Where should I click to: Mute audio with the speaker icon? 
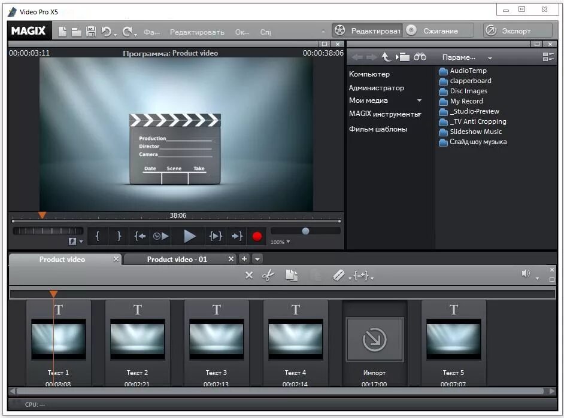click(x=525, y=273)
